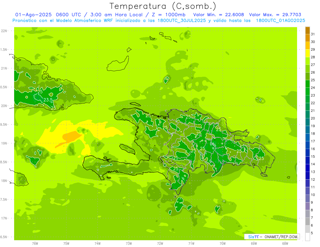Click the '68W' longitude axis label
Viewport: 320px width, 247px height.
pyautogui.click(x=285, y=244)
